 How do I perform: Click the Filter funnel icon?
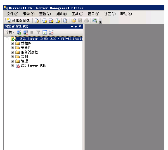click(x=38, y=32)
